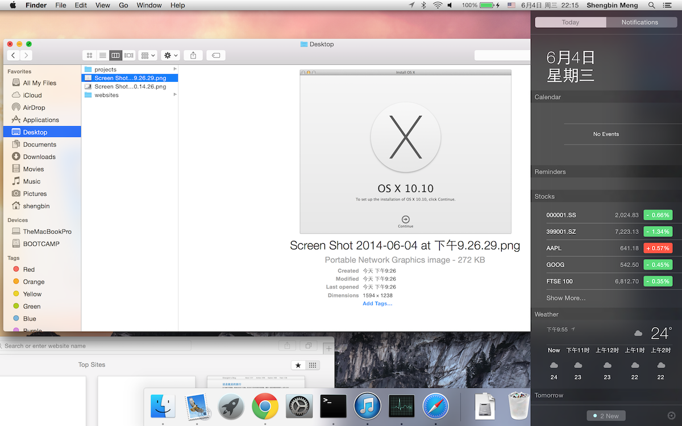Open AirDrop in the Finder sidebar
682x426 pixels.
(x=42, y=107)
